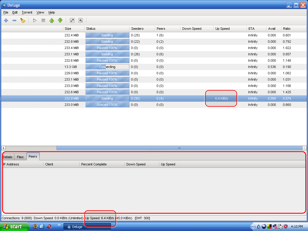This screenshot has height=231, width=308.
Task: Open Preferences via the wrench toolbar icon
Action: tap(81, 20)
